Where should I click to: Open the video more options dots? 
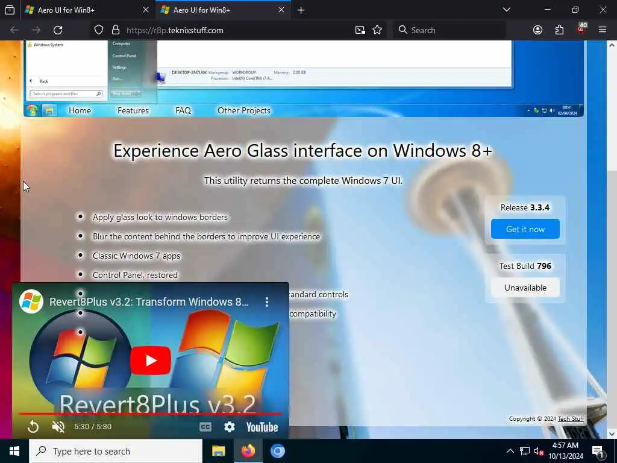coord(267,302)
